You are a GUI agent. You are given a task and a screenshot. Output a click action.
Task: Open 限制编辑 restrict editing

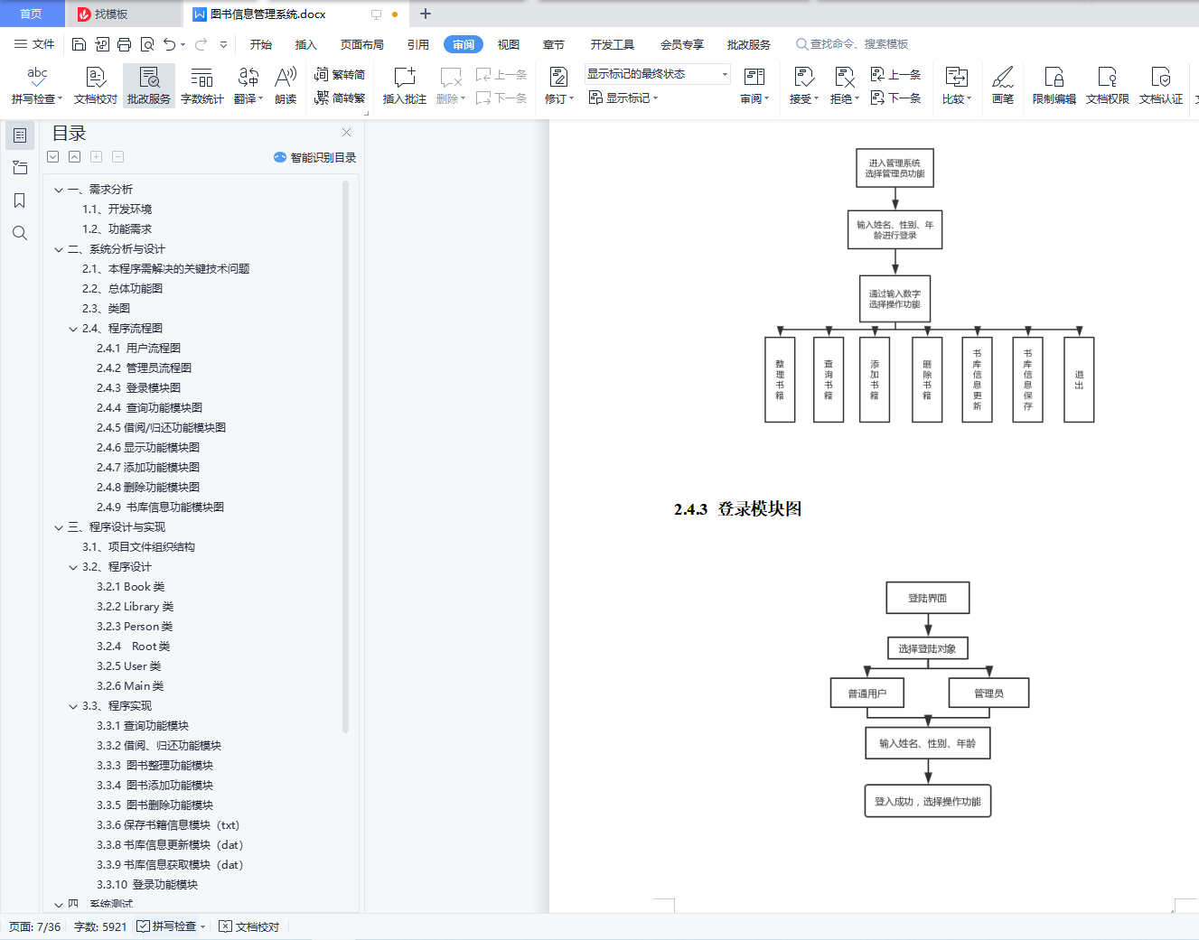(x=1054, y=86)
